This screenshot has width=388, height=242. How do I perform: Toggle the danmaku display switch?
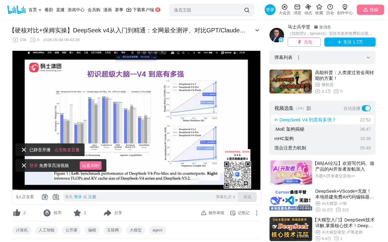(45, 197)
